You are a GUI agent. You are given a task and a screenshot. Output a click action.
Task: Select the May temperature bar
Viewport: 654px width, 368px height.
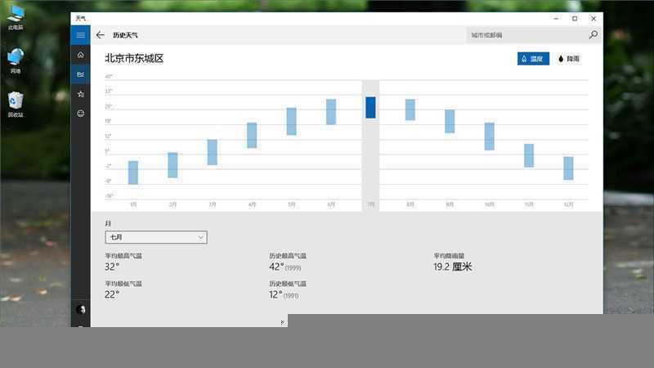point(292,121)
